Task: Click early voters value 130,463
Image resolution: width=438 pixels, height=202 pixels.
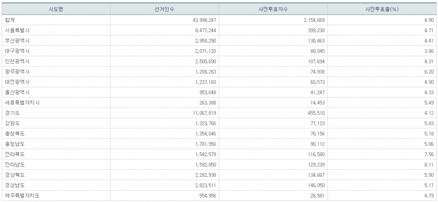Action: click(x=316, y=41)
